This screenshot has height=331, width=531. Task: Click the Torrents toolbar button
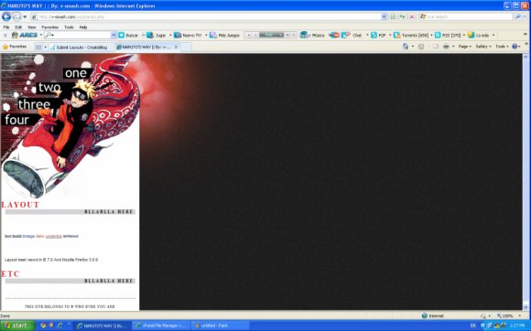(x=411, y=35)
